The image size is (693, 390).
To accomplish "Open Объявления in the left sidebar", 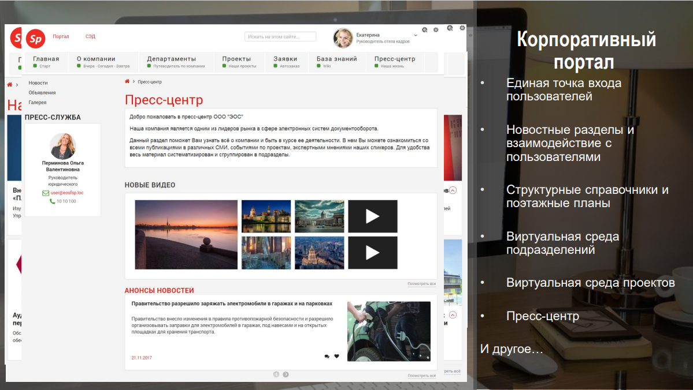I will click(42, 93).
